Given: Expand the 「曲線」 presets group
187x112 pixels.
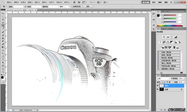Looking at the screenshot, I should point(159,55).
